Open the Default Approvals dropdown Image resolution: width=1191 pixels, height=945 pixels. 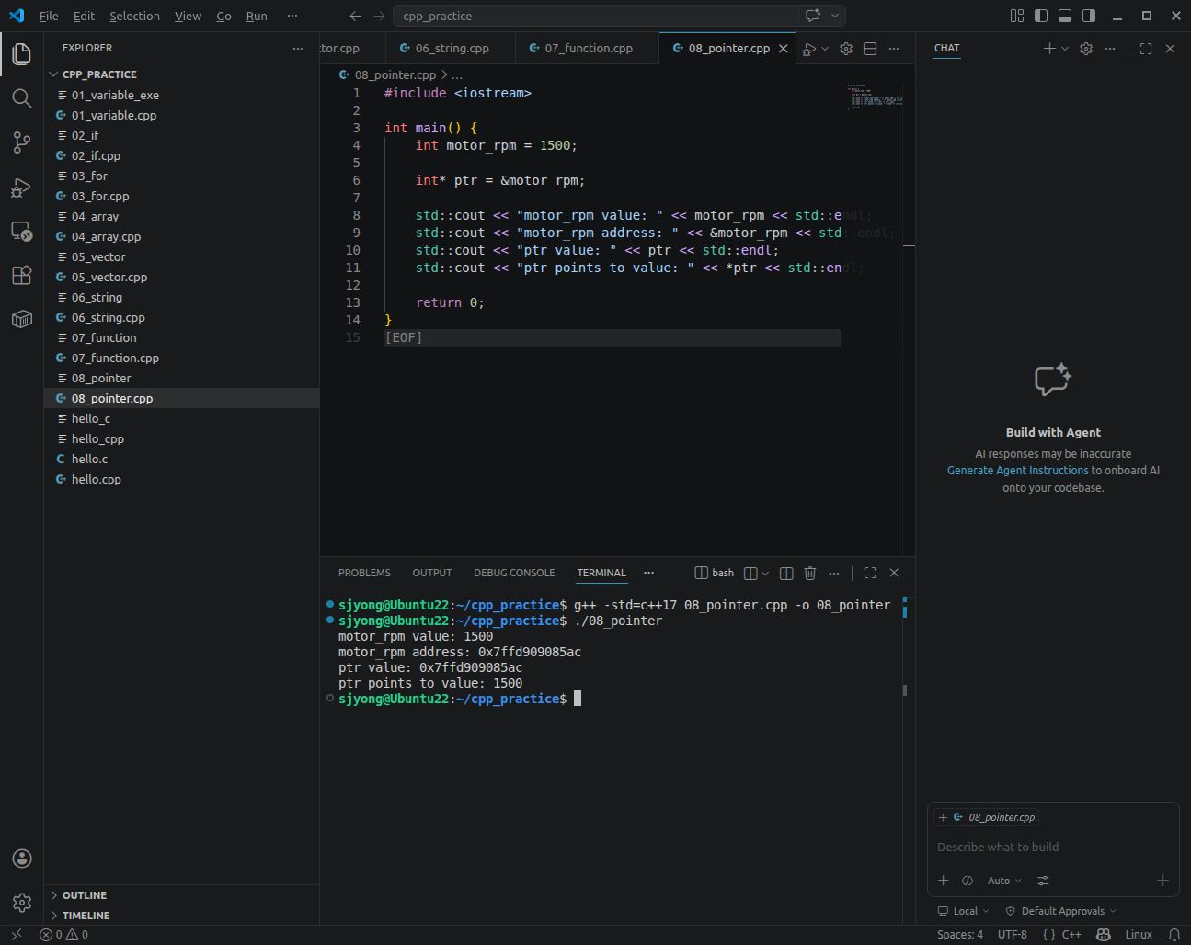(1060, 911)
